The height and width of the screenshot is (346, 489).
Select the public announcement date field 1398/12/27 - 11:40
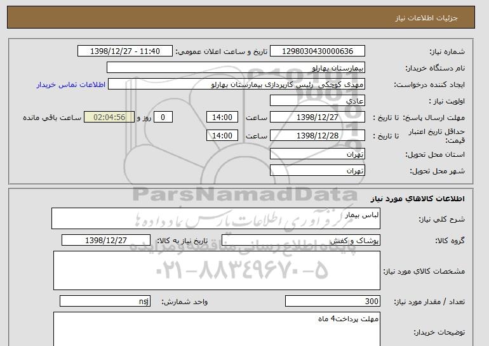click(125, 51)
